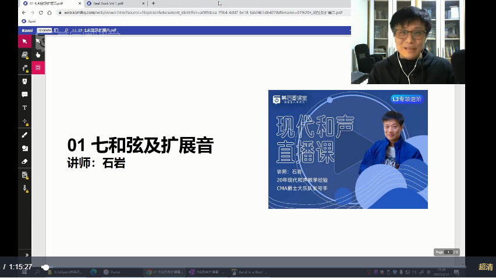496x278 pixels.
Task: Open a new browser tab with plus
Action: click(x=154, y=3)
